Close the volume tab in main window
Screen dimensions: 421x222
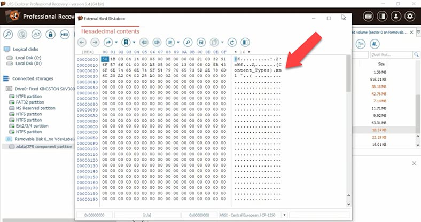(x=411, y=33)
